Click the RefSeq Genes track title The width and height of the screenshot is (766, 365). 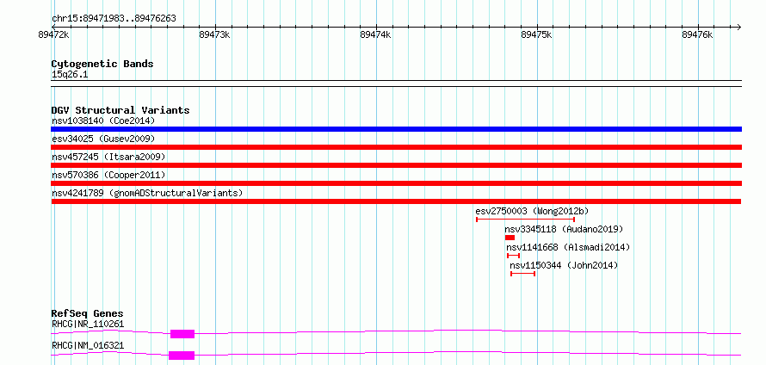tap(88, 313)
